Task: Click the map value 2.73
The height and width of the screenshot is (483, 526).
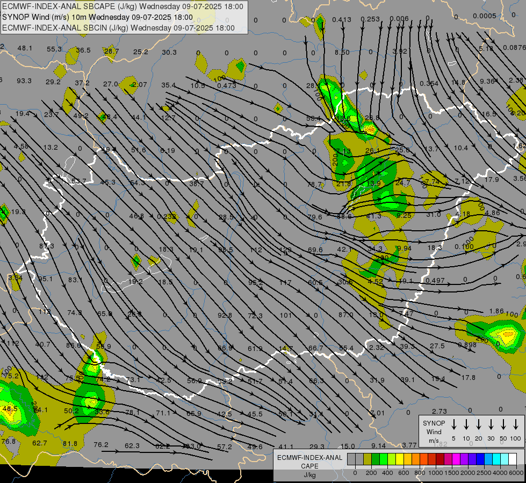Action: (x=439, y=411)
